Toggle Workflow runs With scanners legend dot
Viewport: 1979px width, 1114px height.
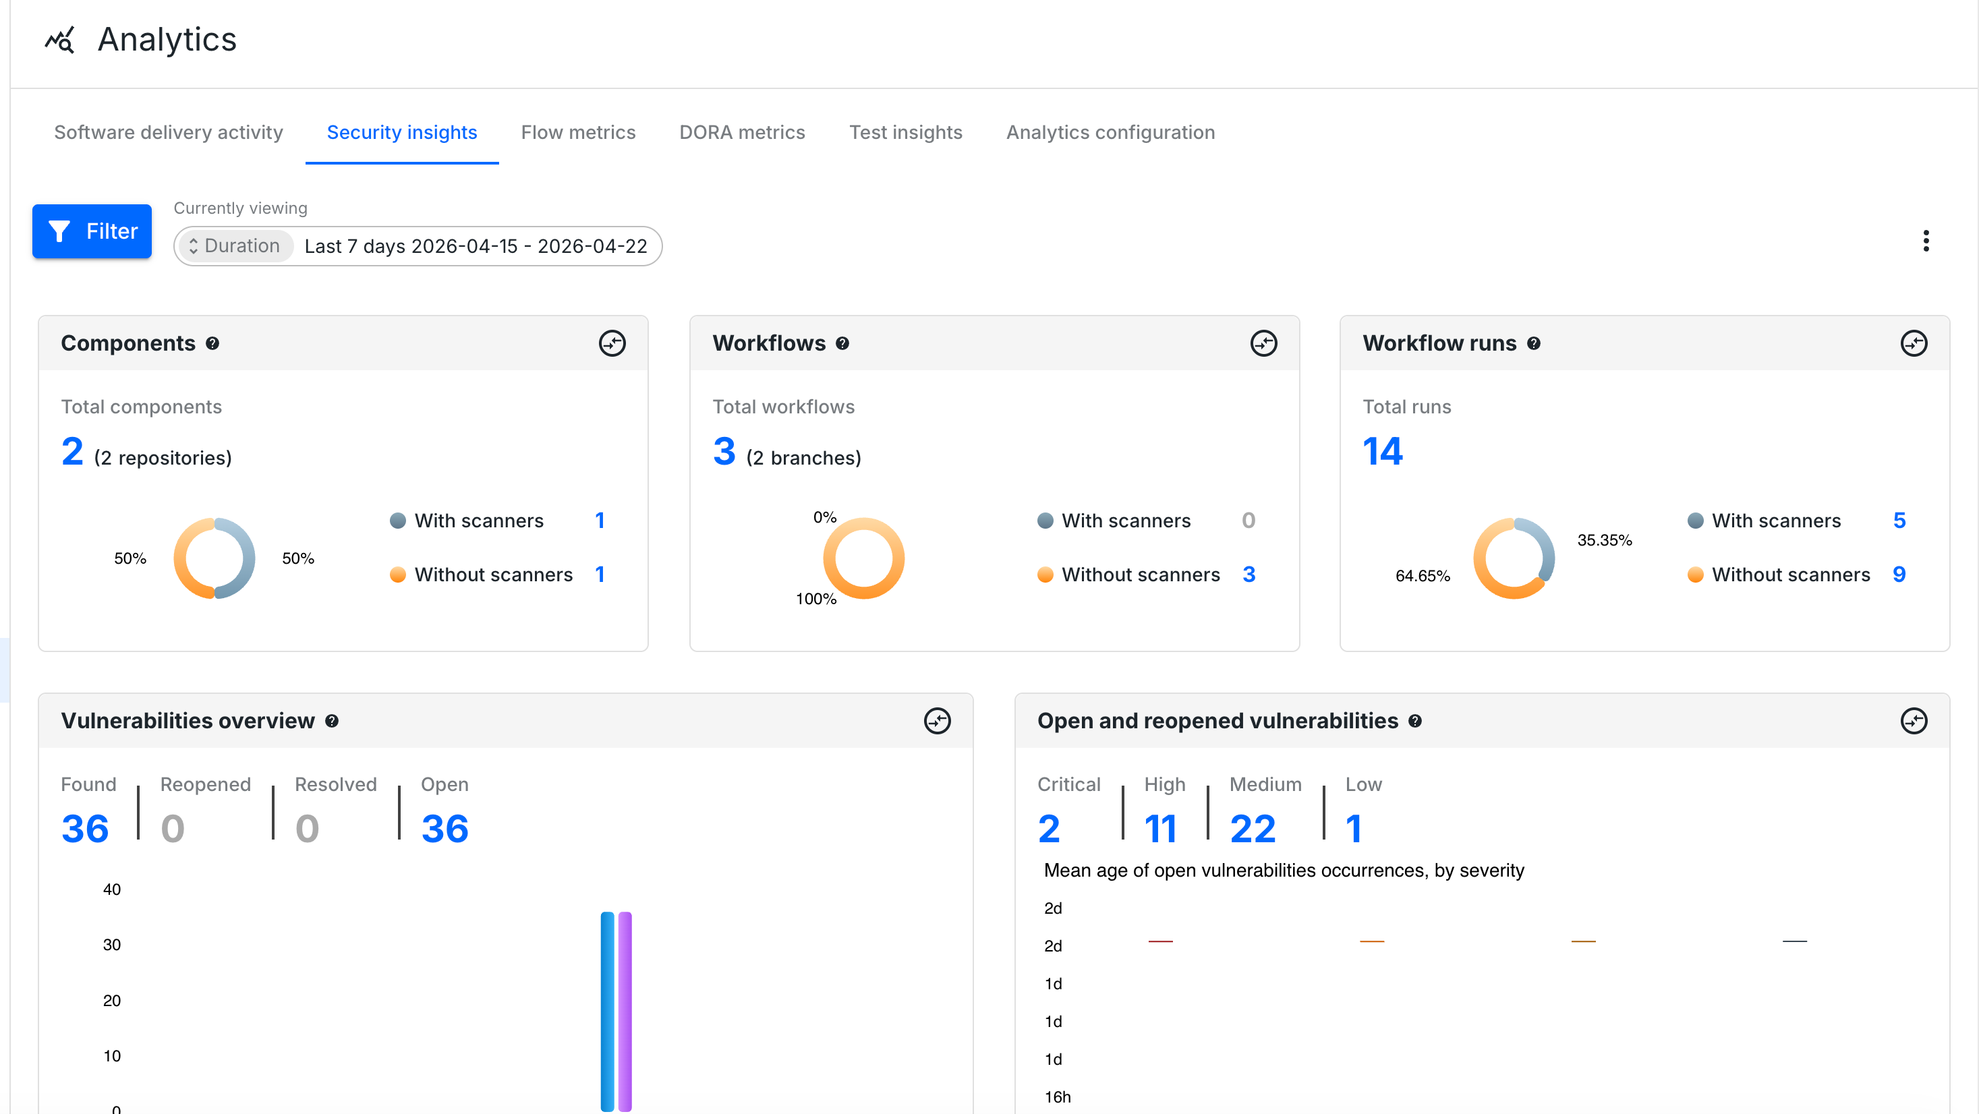(x=1695, y=521)
